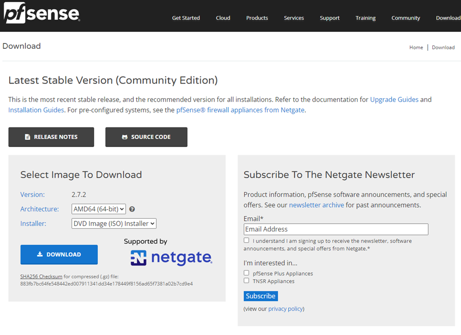
Task: Open the privacy policy link
Action: 285,309
